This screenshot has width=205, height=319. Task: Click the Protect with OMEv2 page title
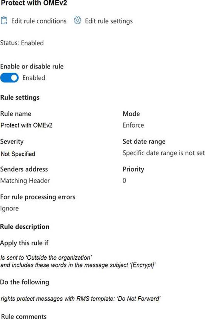tap(34, 4)
